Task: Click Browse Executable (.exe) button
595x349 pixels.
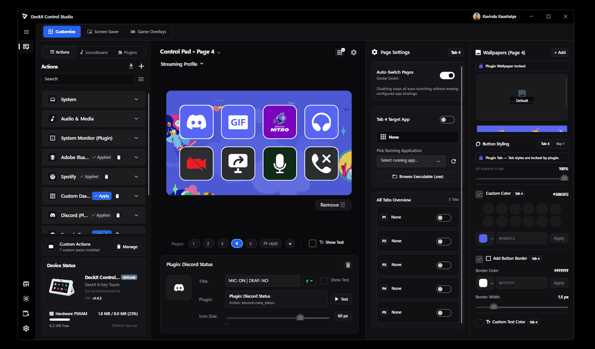Action: 417,177
